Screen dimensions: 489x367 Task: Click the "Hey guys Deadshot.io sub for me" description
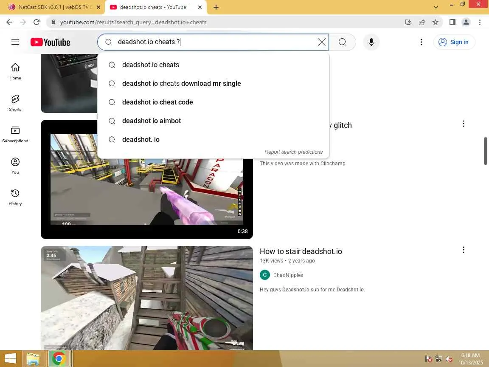pos(312,289)
